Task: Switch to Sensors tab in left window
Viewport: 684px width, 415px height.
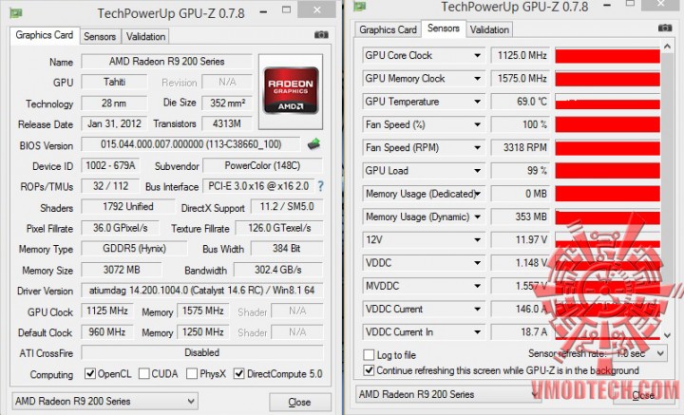Action: tap(100, 37)
